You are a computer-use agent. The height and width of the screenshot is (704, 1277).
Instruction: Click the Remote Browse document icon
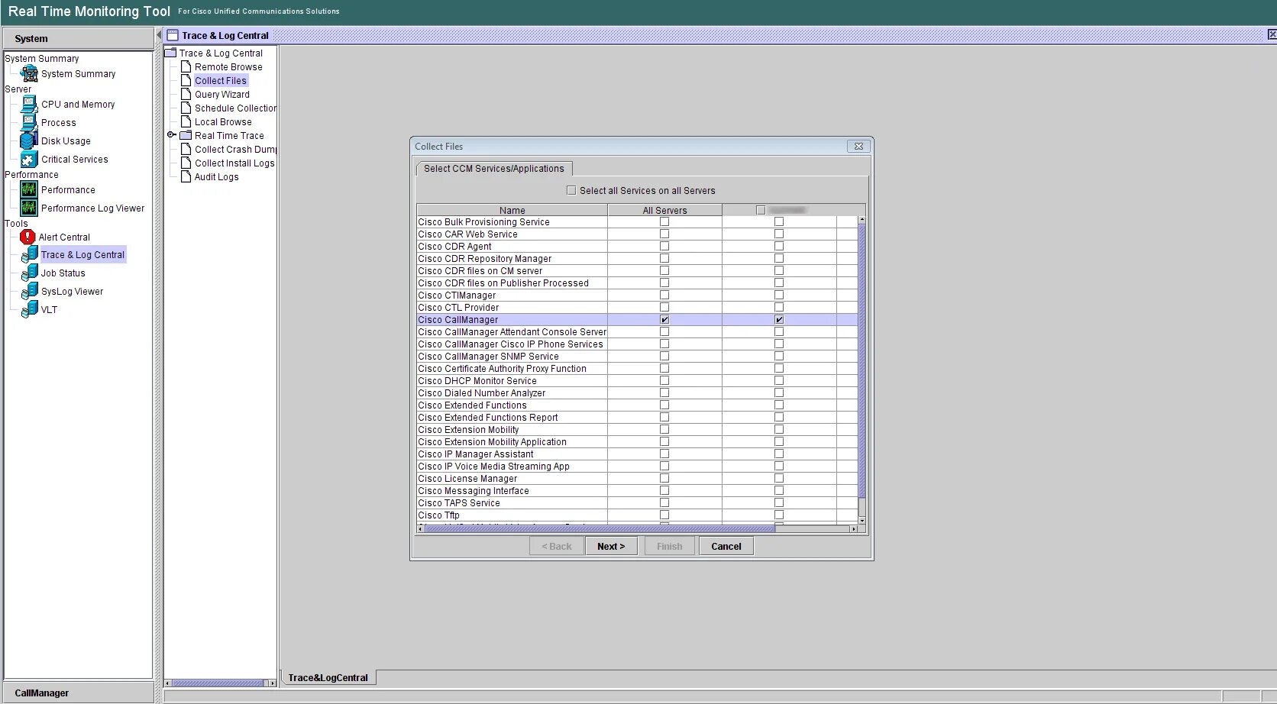[186, 66]
